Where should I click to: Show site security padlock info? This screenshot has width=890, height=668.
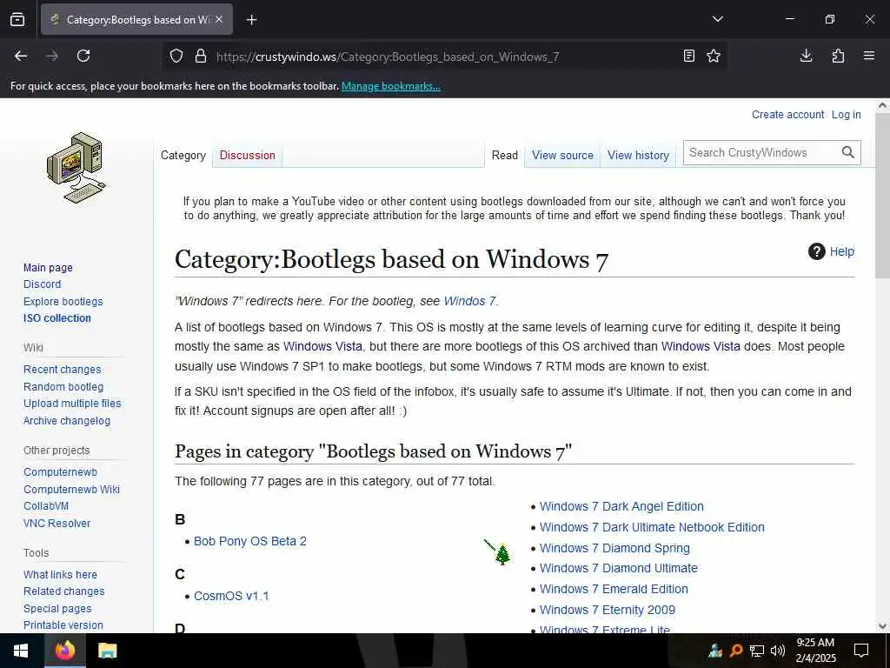[x=201, y=57]
